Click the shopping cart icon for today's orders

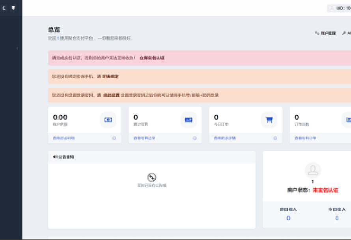pyautogui.click(x=269, y=120)
